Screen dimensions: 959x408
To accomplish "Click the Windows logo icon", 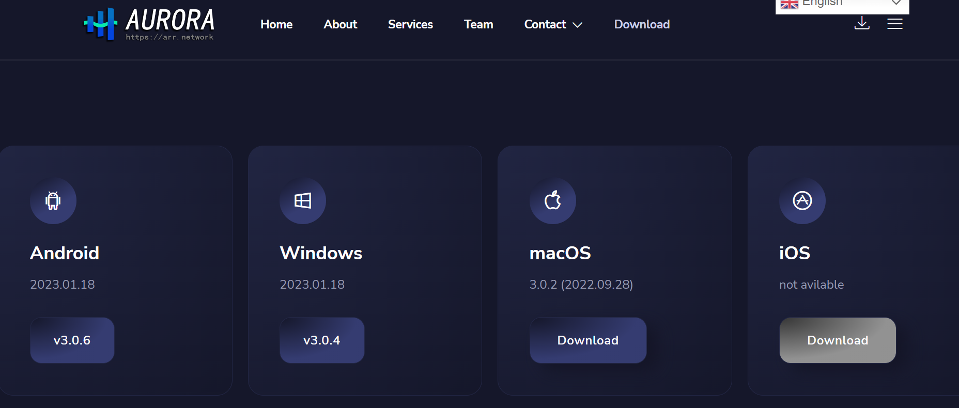I will (303, 201).
